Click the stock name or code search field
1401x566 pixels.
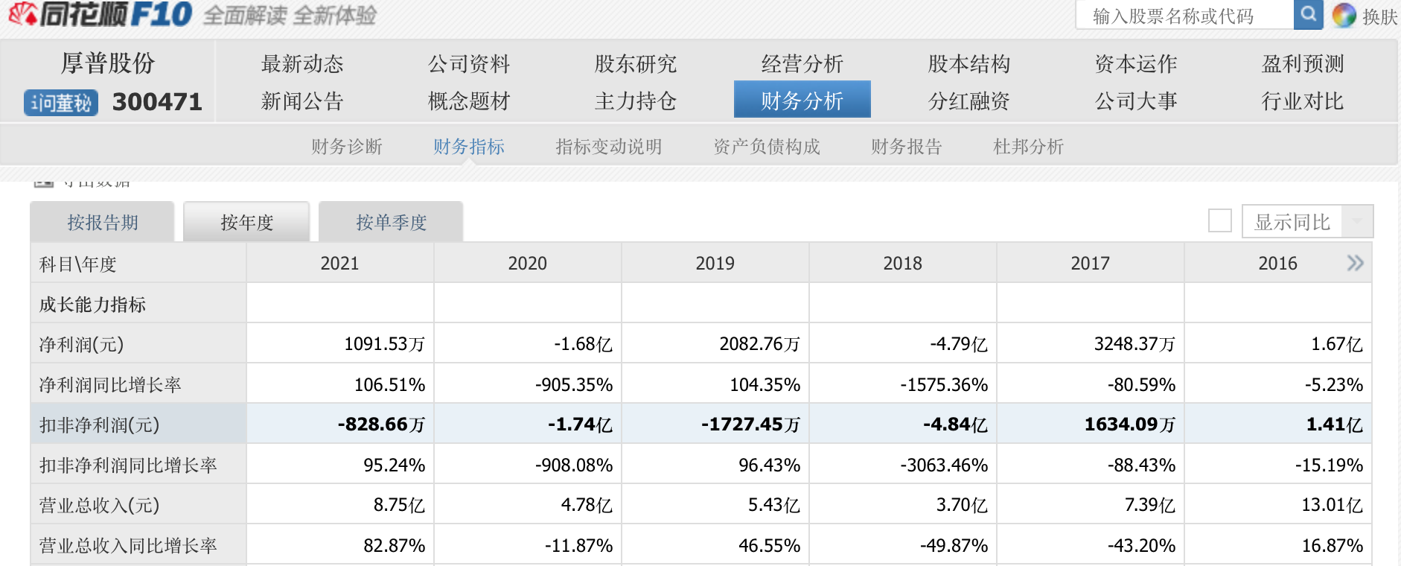1184,16
